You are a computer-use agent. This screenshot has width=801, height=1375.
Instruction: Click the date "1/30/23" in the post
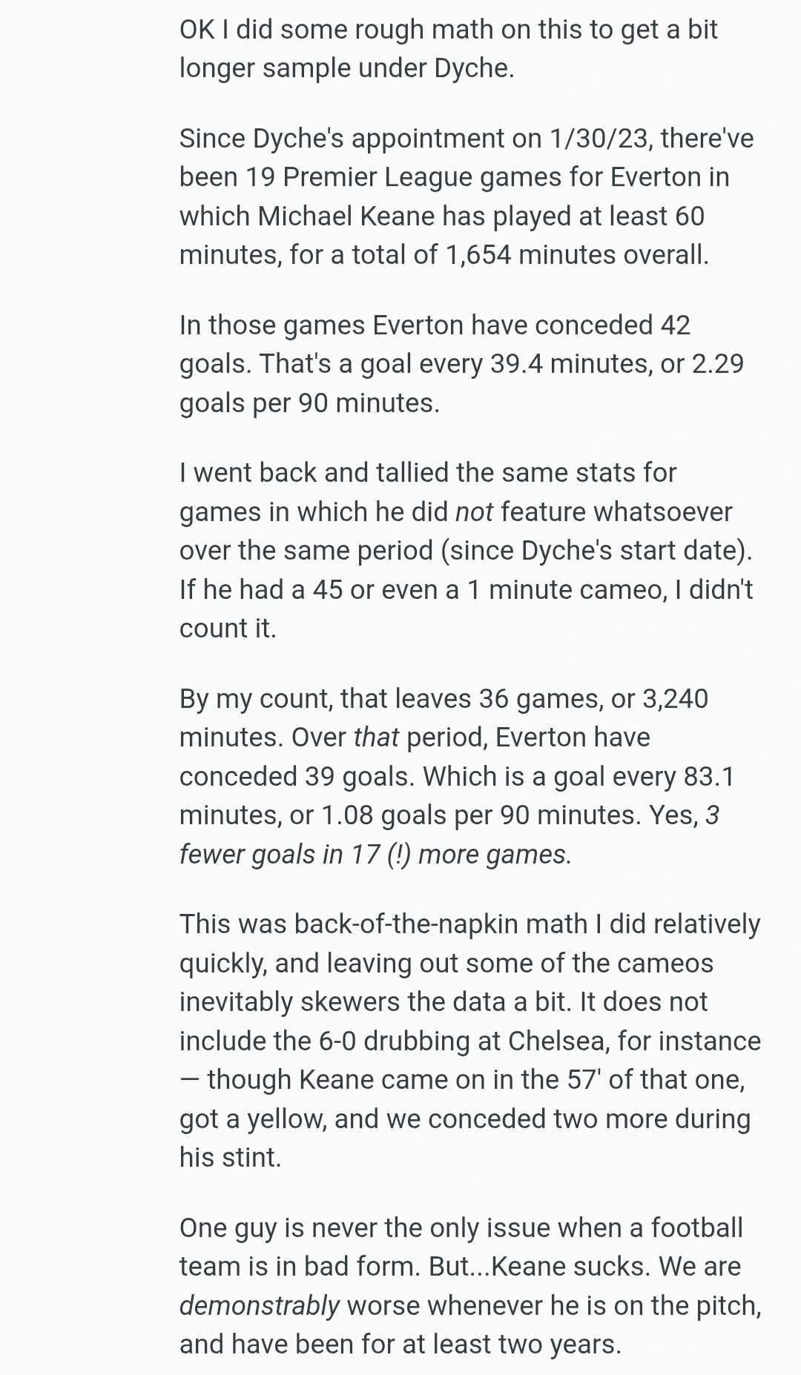coord(599,139)
